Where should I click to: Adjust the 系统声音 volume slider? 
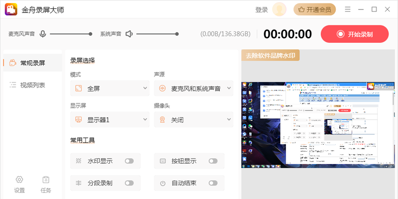pos(157,34)
